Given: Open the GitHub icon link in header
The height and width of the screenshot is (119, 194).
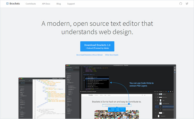Looking at the screenshot, I should pos(181,4).
